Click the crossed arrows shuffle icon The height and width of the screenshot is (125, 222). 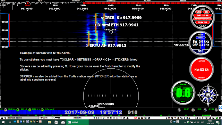tap(104, 118)
